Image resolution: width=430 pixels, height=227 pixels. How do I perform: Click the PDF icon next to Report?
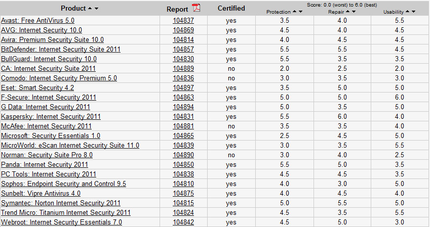[196, 8]
